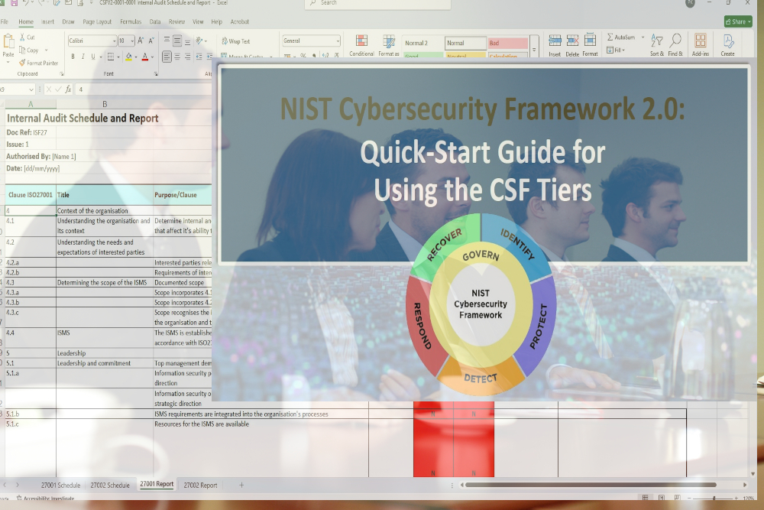Apply the Normal 2 cell style
Viewport: 764px width, 510px height.
pyautogui.click(x=423, y=43)
